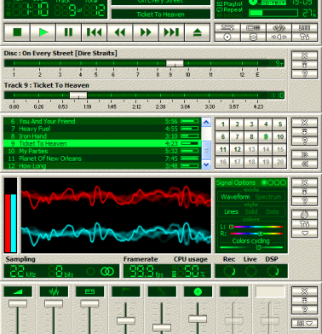Eject the disc with the eject button
The height and width of the screenshot is (334, 322).
coord(198,32)
